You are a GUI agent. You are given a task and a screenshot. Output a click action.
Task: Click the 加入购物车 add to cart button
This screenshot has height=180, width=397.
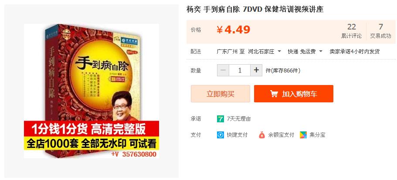point(294,94)
